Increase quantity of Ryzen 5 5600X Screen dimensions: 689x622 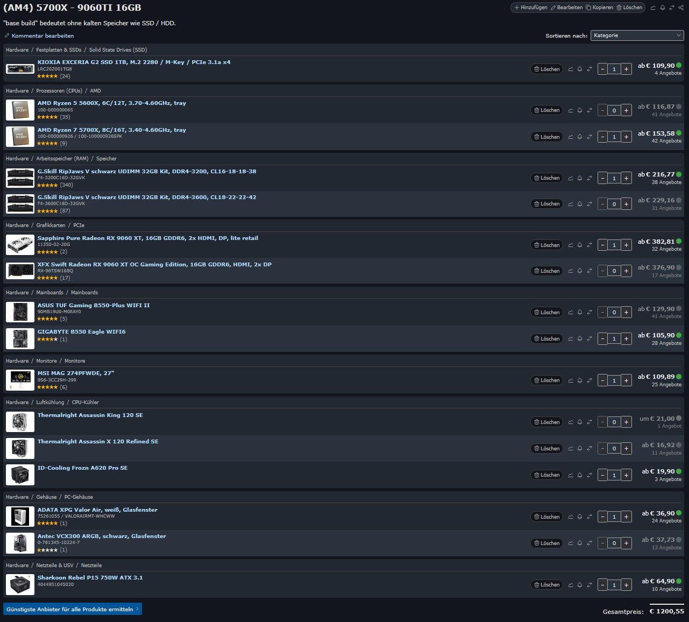point(626,110)
